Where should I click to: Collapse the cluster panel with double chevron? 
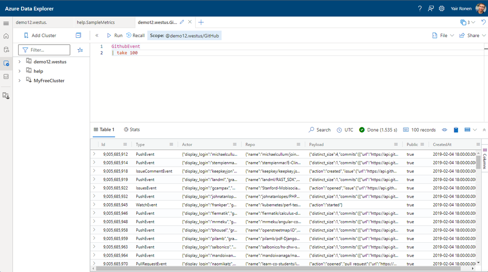[x=97, y=35]
